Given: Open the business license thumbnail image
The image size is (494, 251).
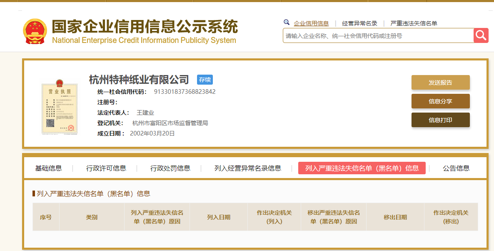Looking at the screenshot, I should 60,107.
